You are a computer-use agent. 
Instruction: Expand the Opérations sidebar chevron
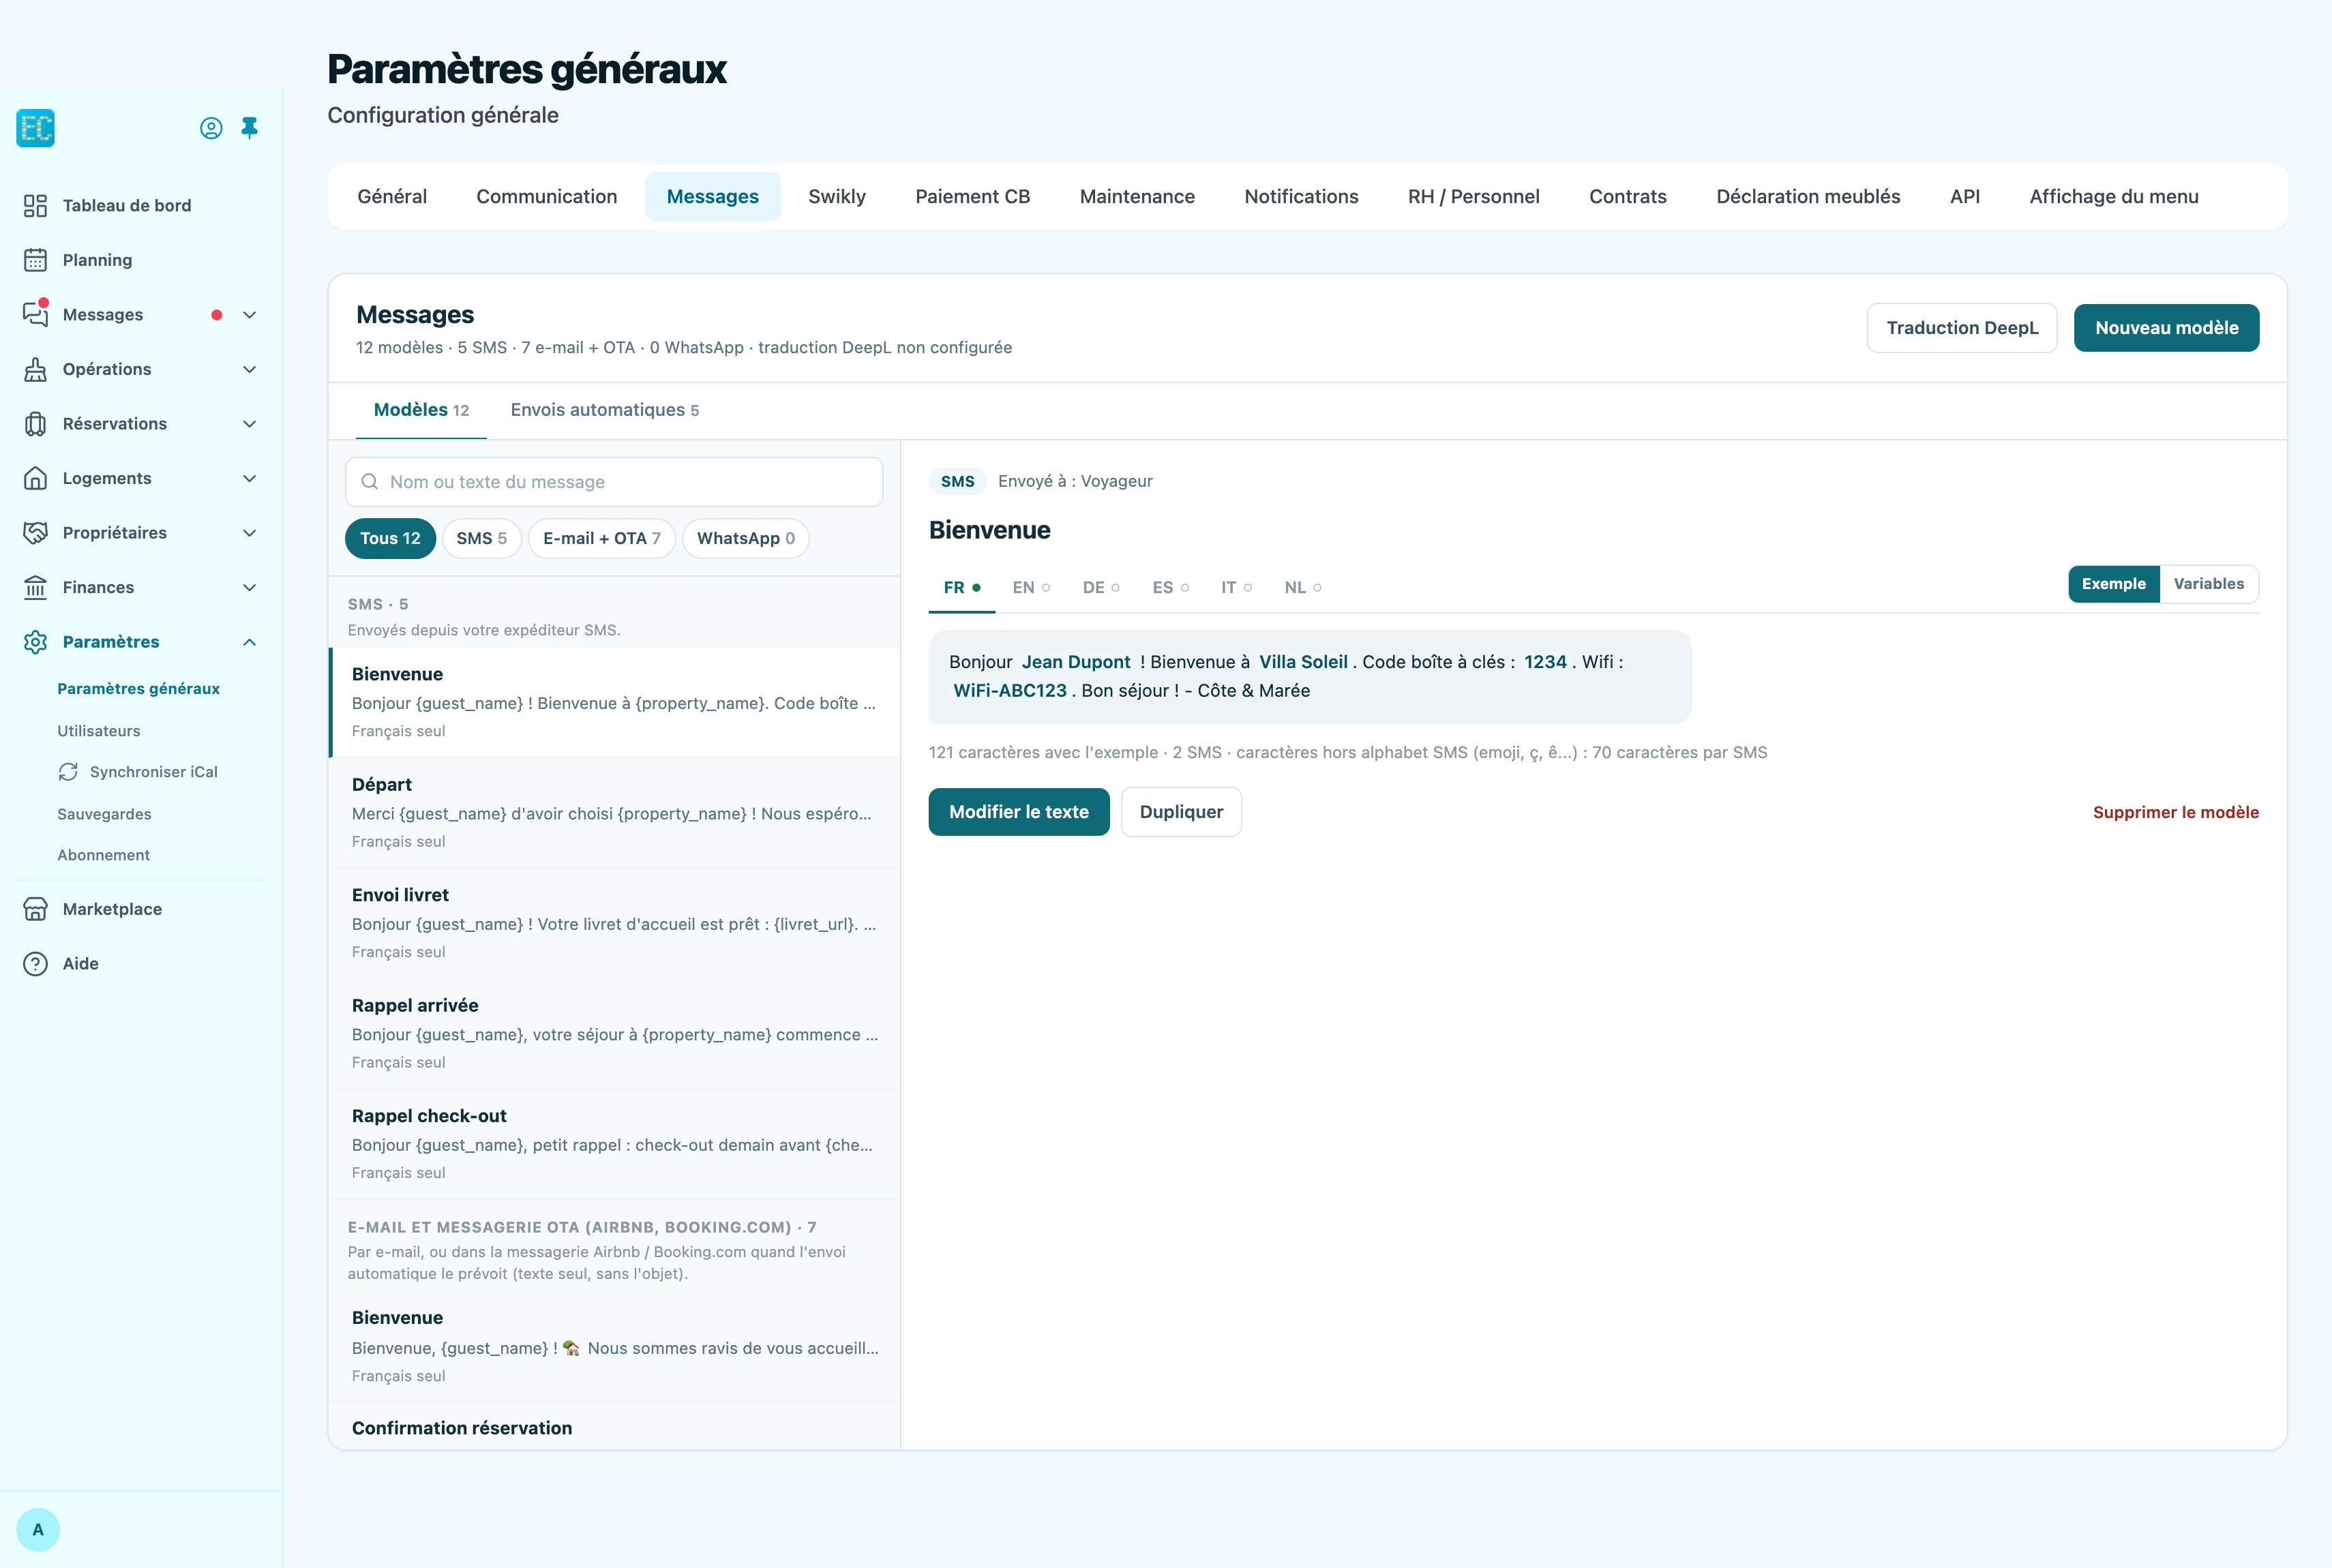250,369
